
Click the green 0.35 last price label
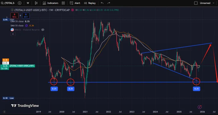tap(5, 67)
